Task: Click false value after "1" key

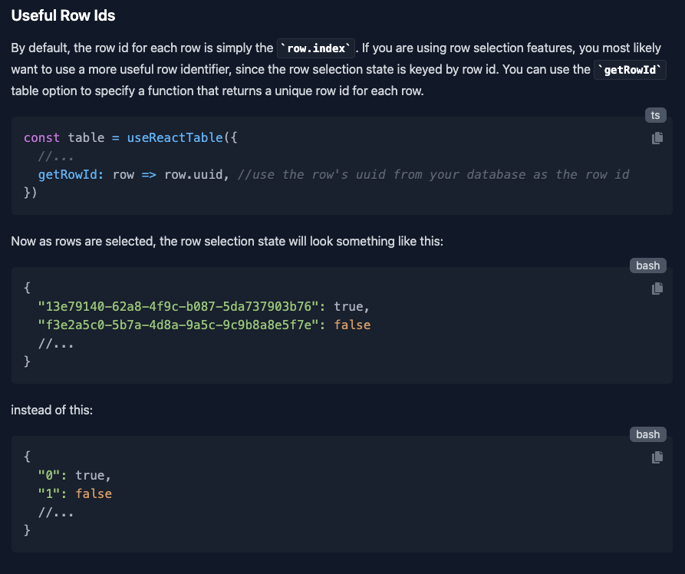Action: [94, 493]
